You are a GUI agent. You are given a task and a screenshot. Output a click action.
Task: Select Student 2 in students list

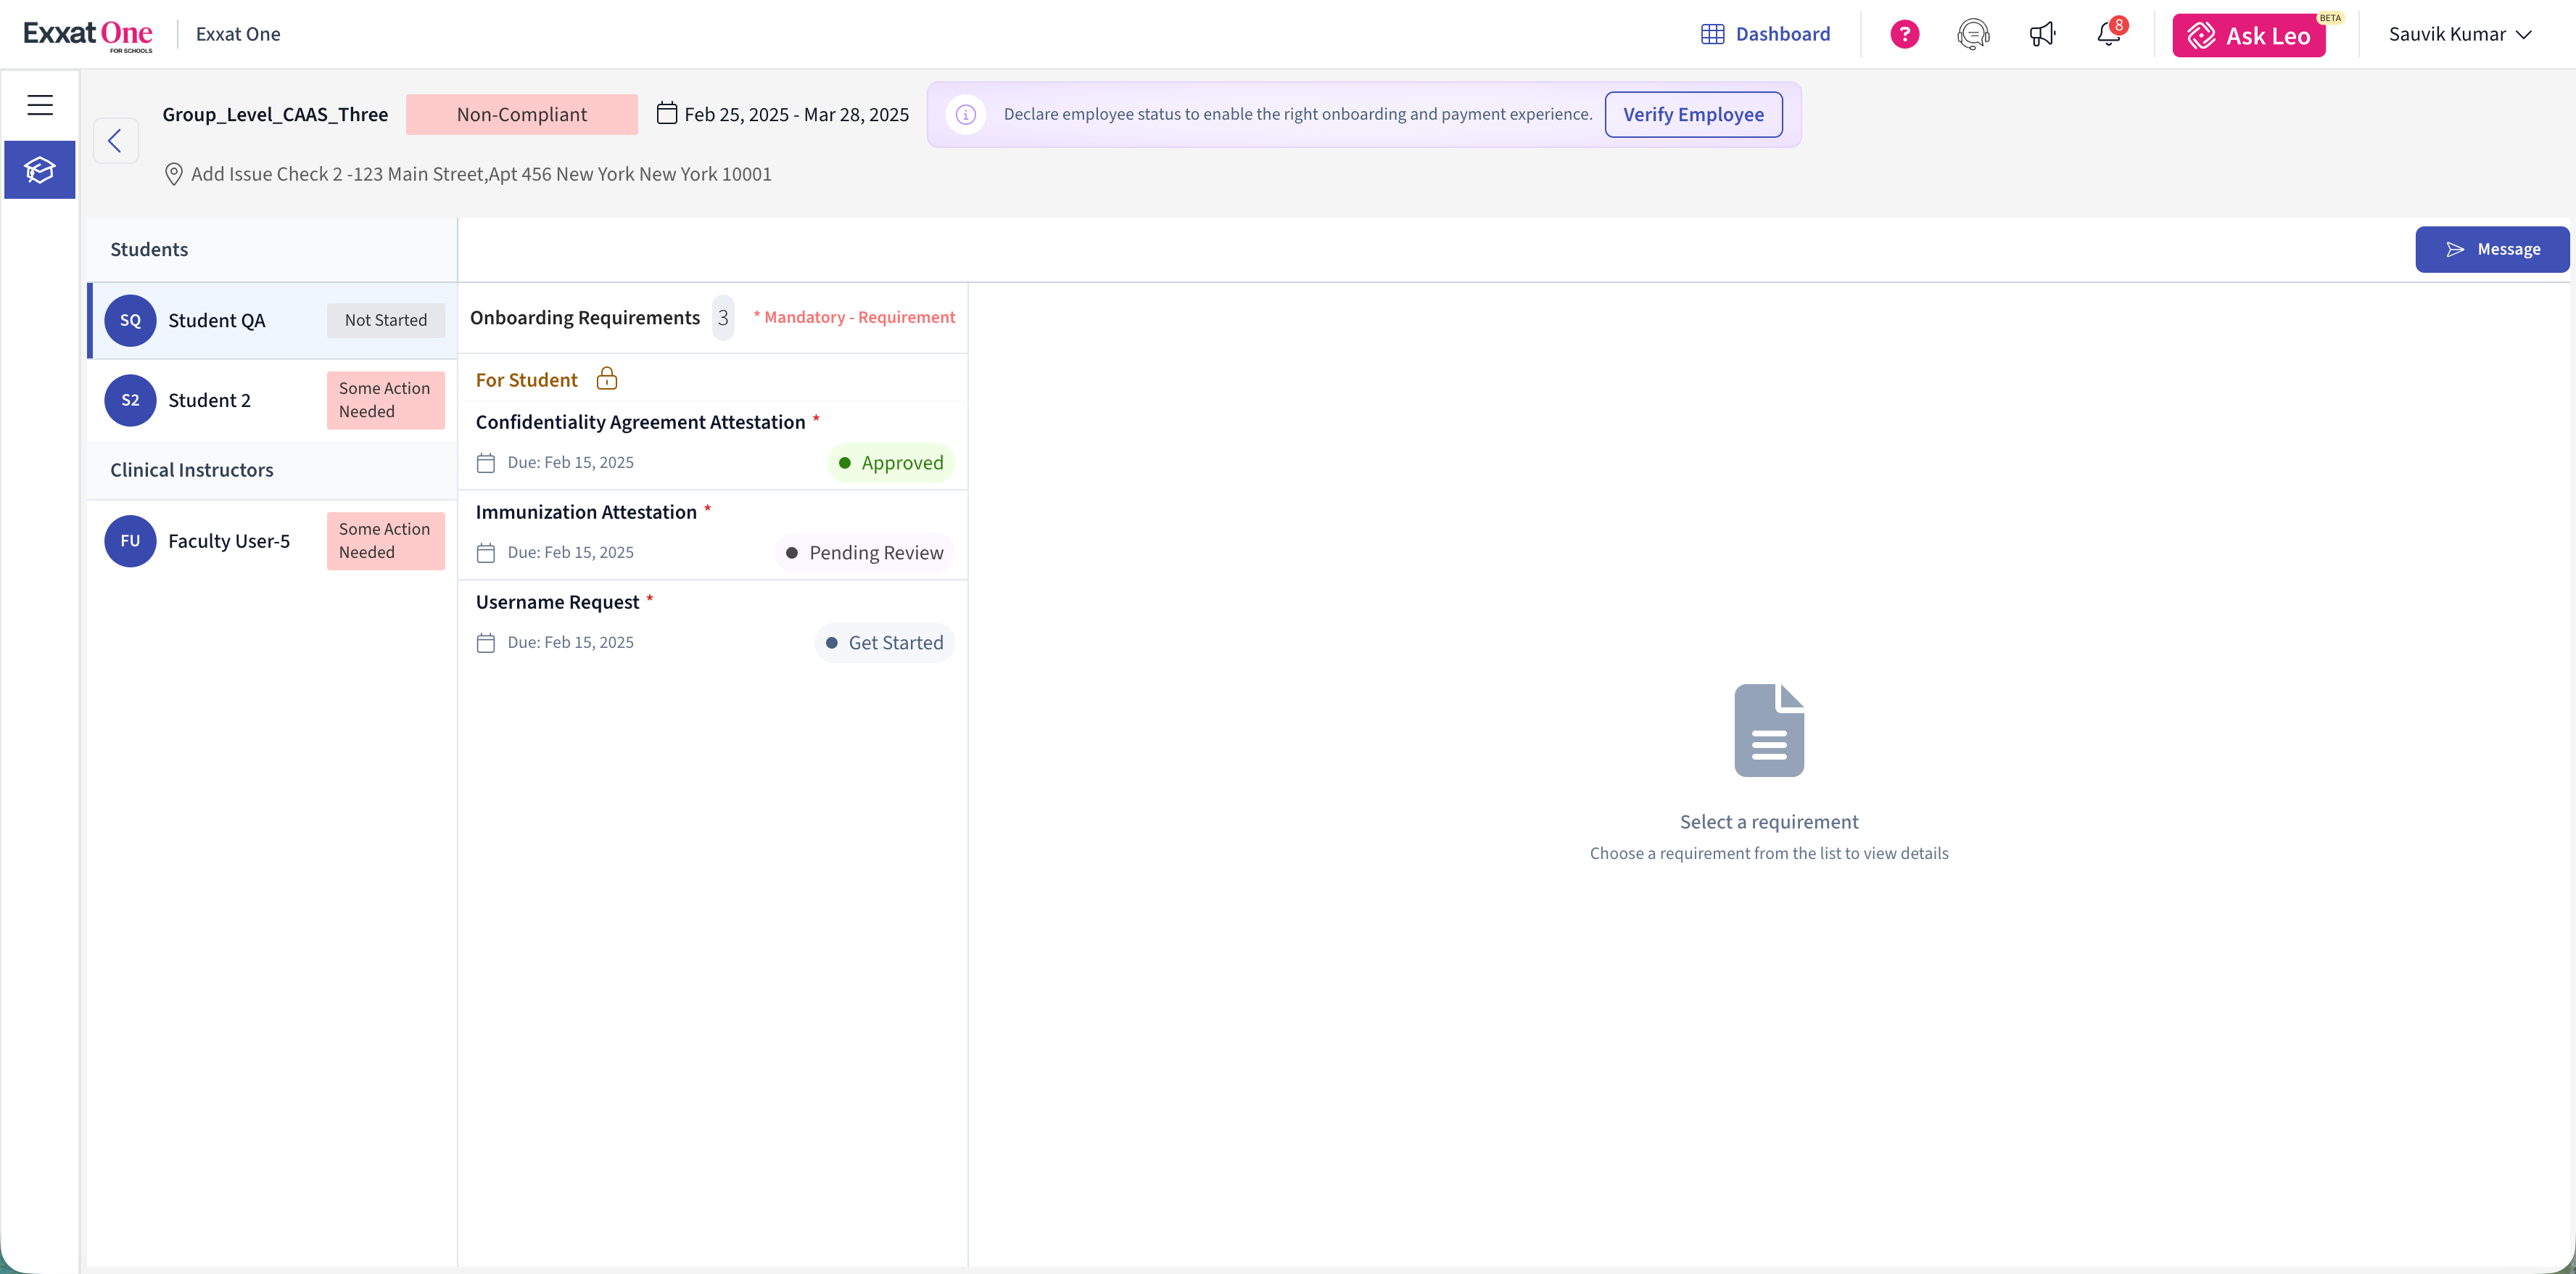coord(210,400)
